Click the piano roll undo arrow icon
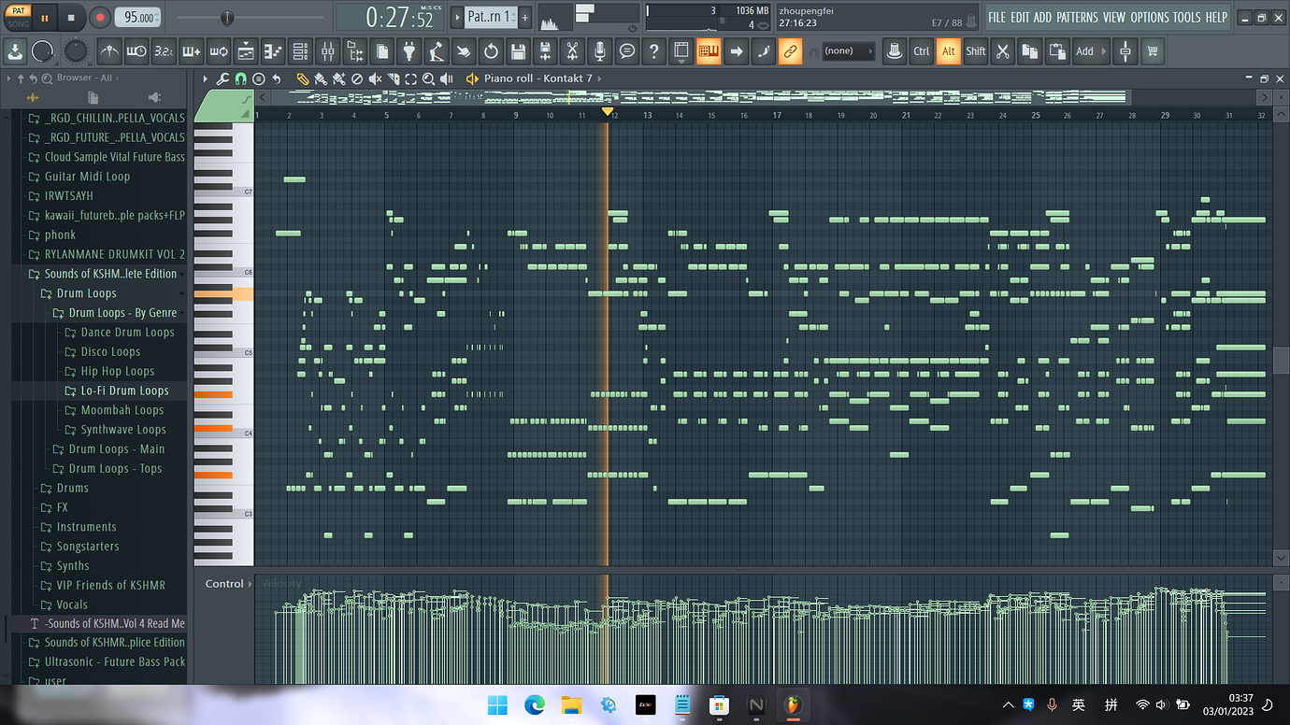This screenshot has width=1290, height=725. (277, 79)
